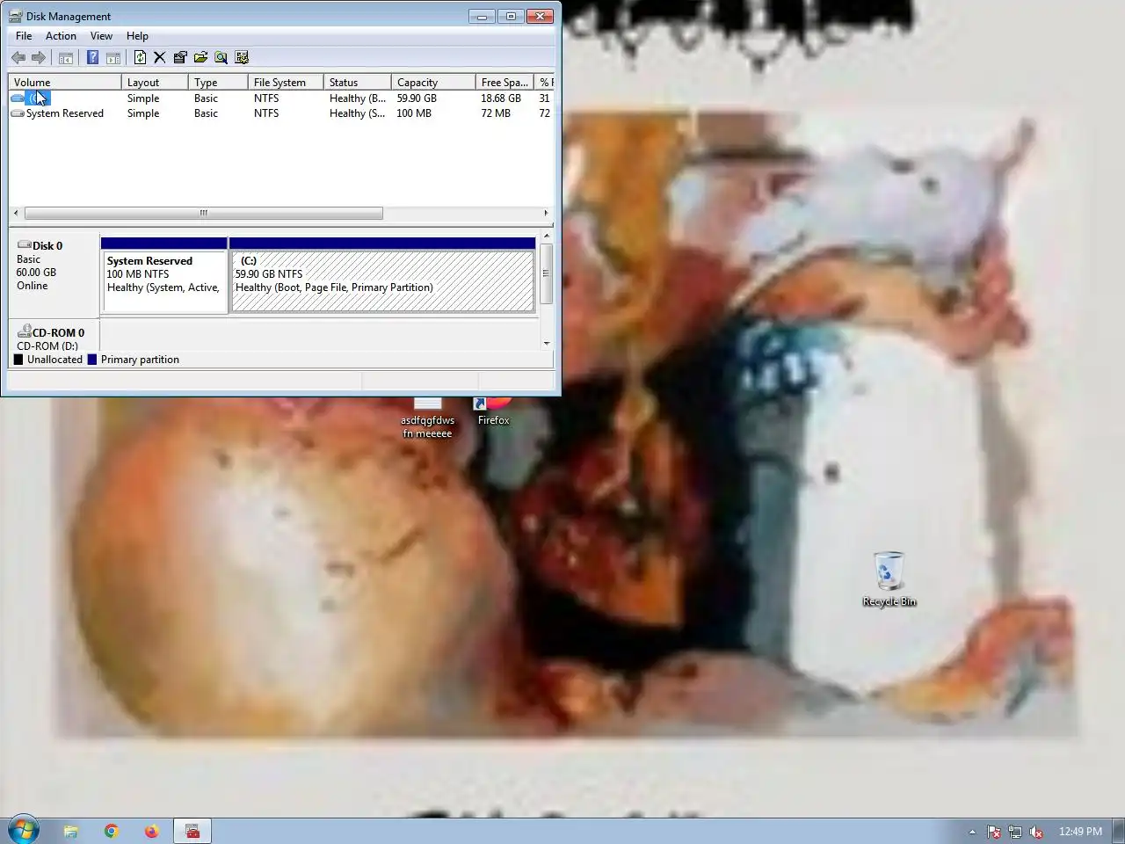Image resolution: width=1125 pixels, height=844 pixels.
Task: Click the volume list scroll left arrow
Action: [16, 213]
